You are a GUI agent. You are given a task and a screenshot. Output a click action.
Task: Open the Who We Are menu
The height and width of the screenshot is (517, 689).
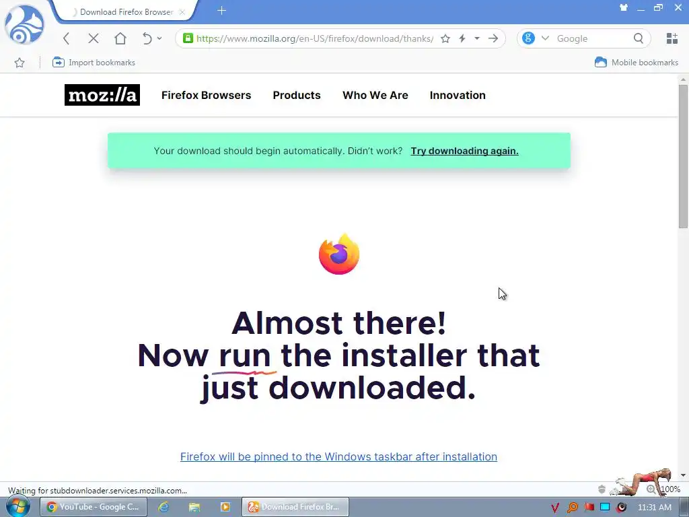pyautogui.click(x=375, y=96)
